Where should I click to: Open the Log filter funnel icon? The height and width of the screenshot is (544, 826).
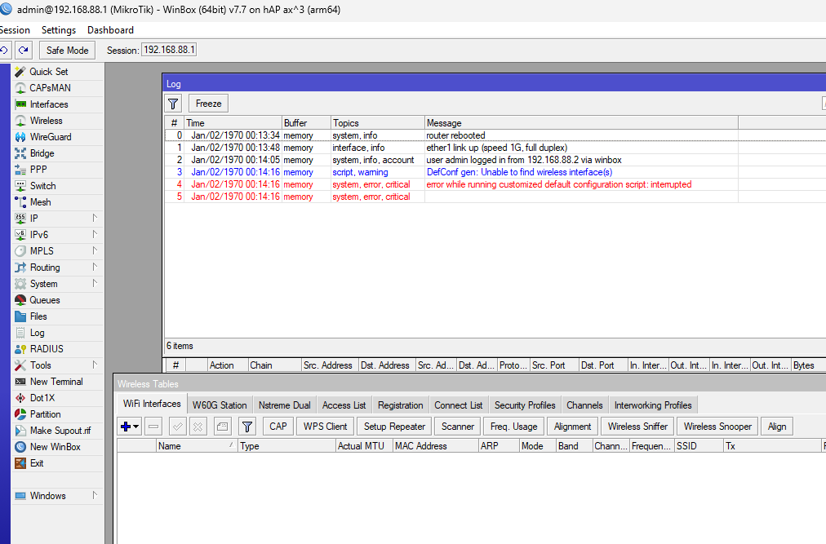tap(172, 104)
